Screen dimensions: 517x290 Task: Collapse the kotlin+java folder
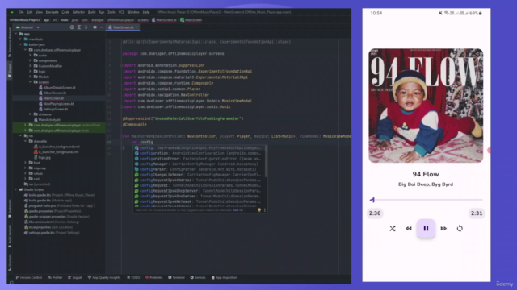tap(21, 44)
